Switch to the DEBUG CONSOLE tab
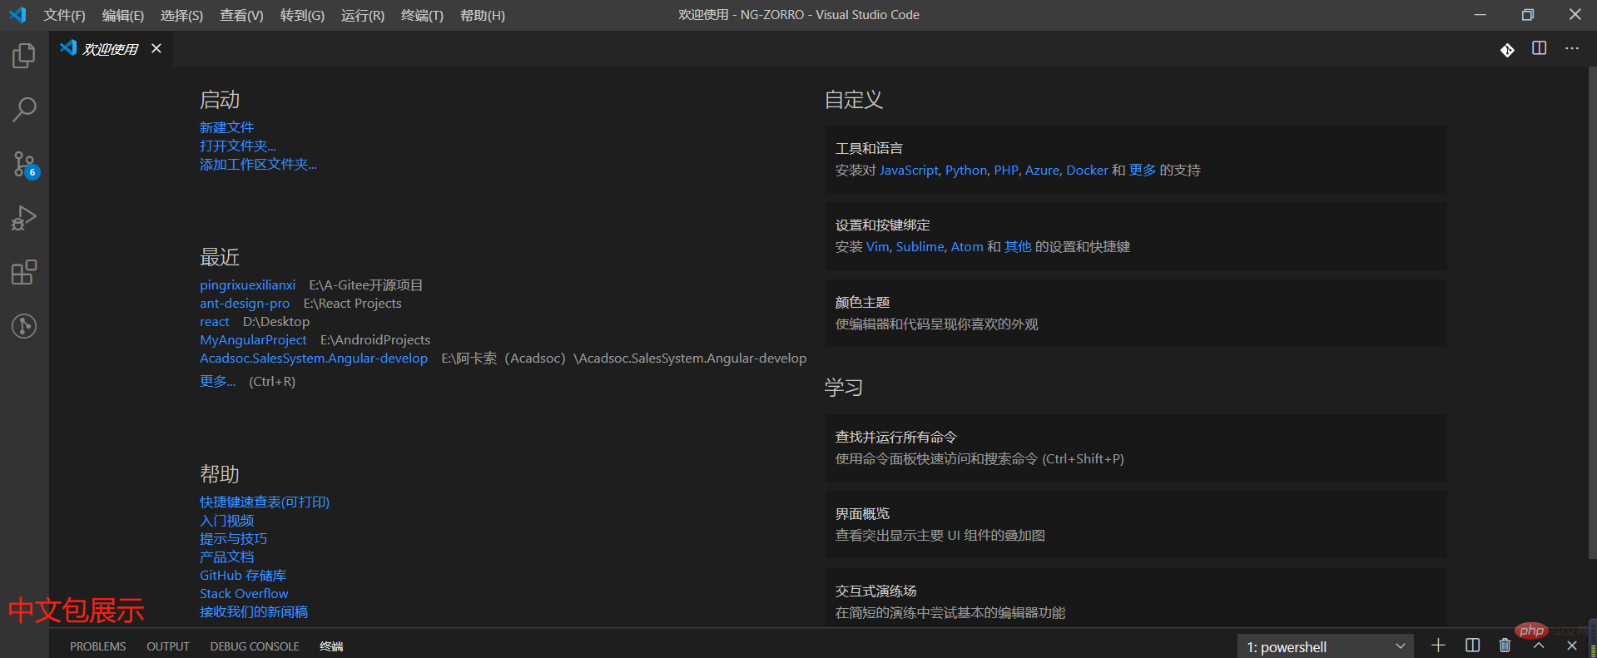1597x658 pixels. 254,646
